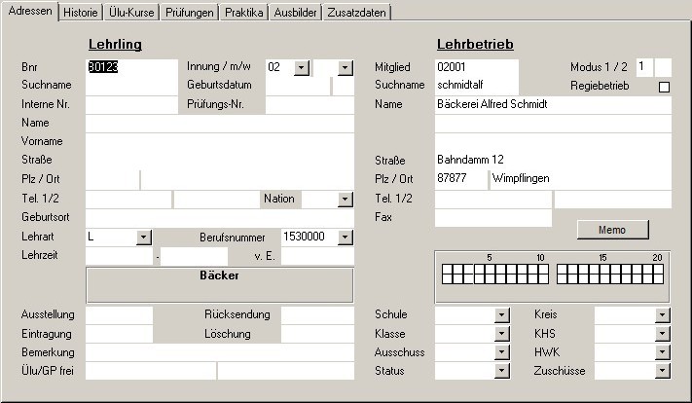Image resolution: width=692 pixels, height=403 pixels.
Task: Expand the HWK dropdown
Action: [x=663, y=352]
